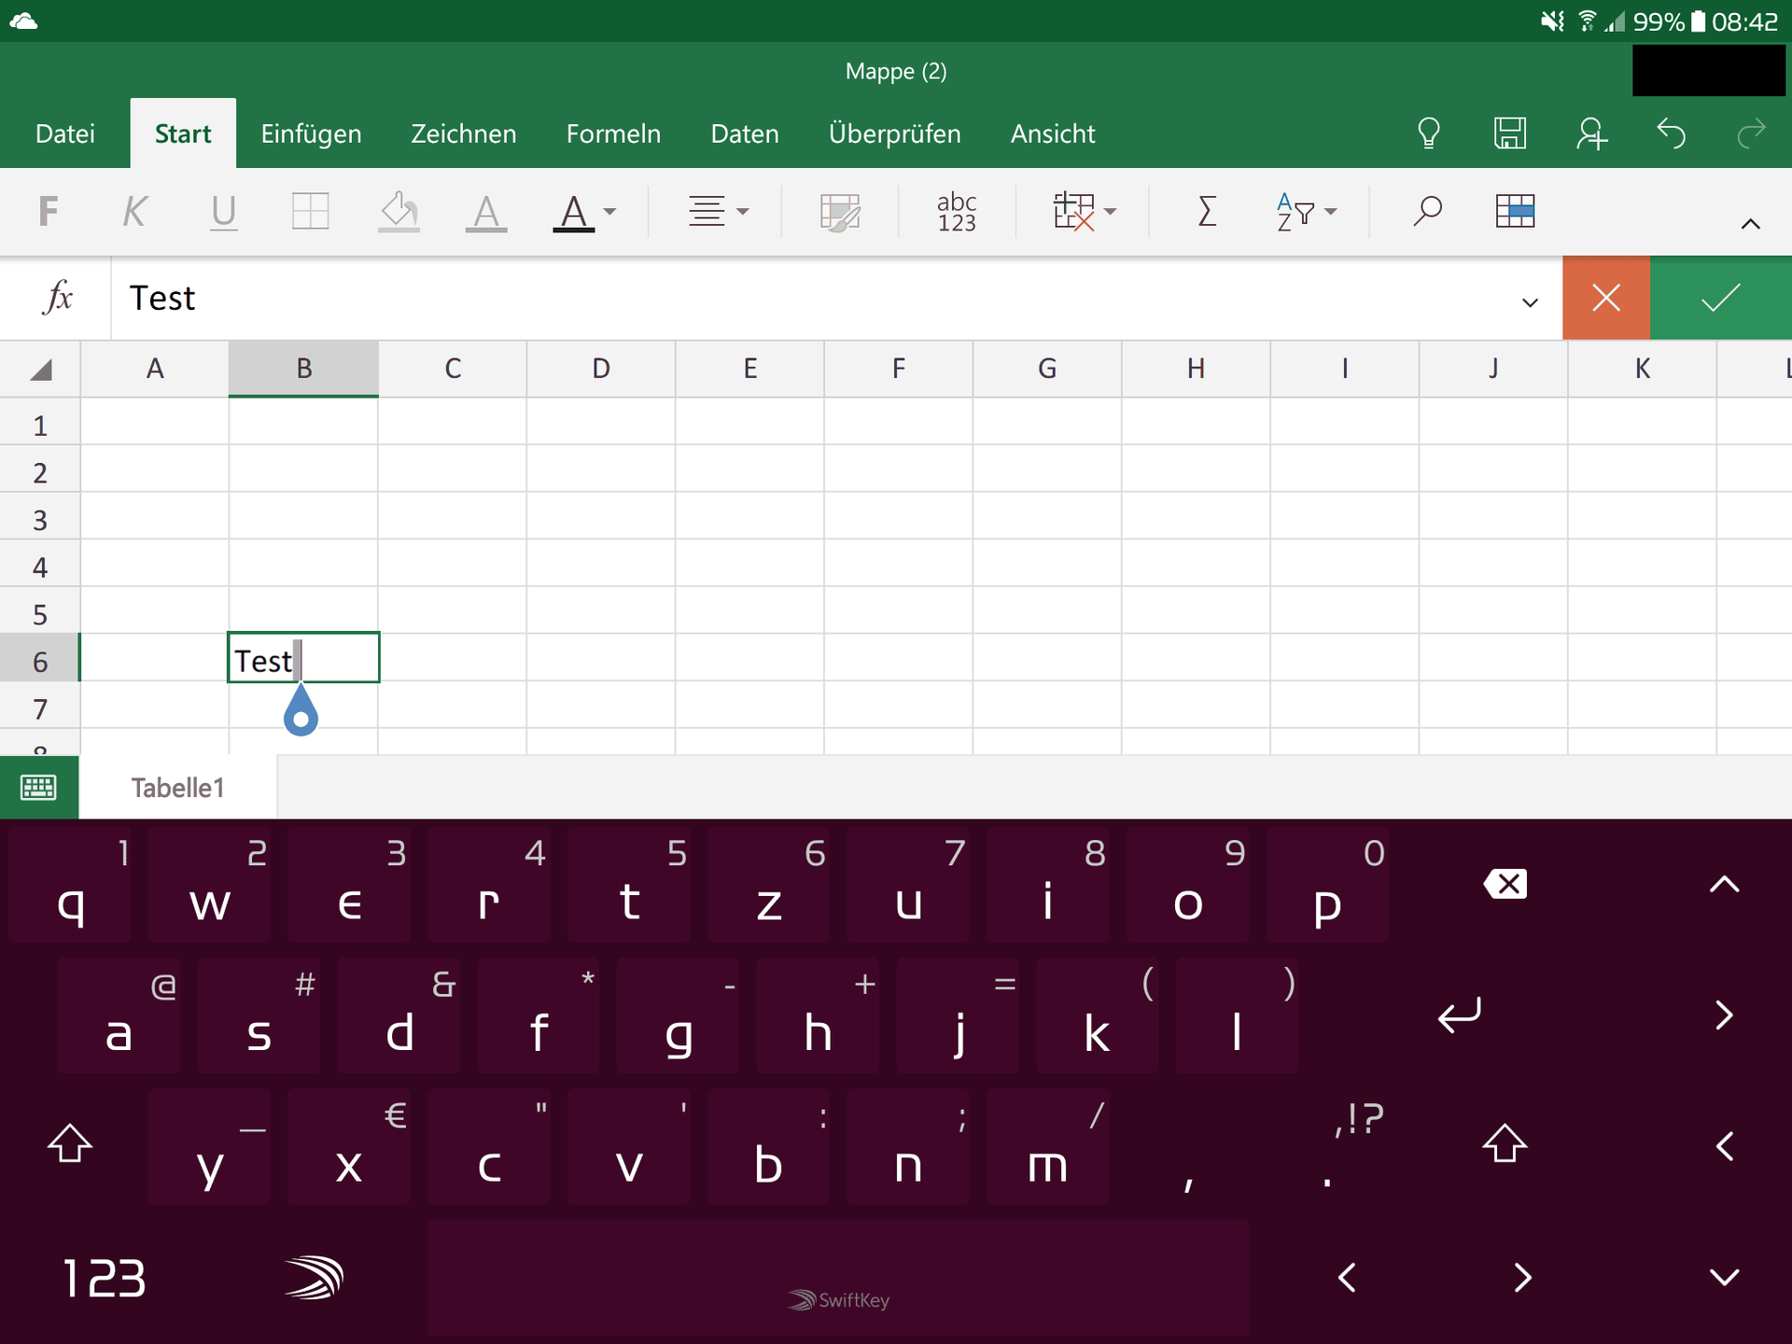The image size is (1792, 1344).
Task: Toggle italic formatting (K)
Action: [x=135, y=212]
